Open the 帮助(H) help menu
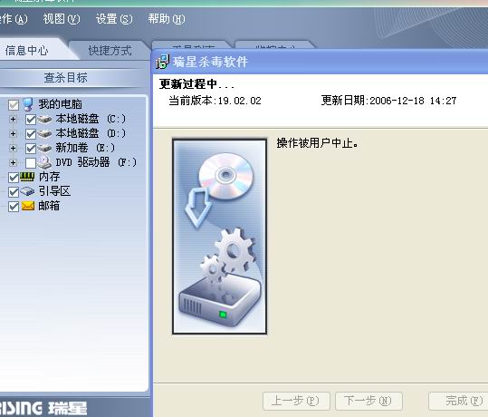The width and height of the screenshot is (488, 417). [167, 19]
